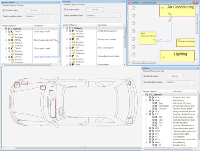Check the Basic audio option checkbox

154,103
